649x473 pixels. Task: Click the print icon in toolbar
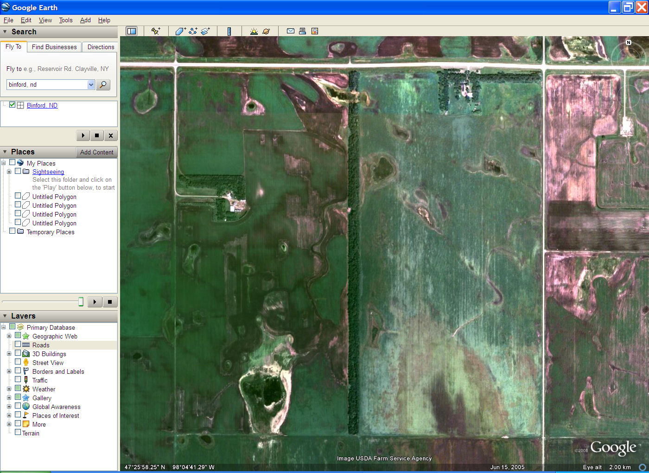pyautogui.click(x=302, y=31)
